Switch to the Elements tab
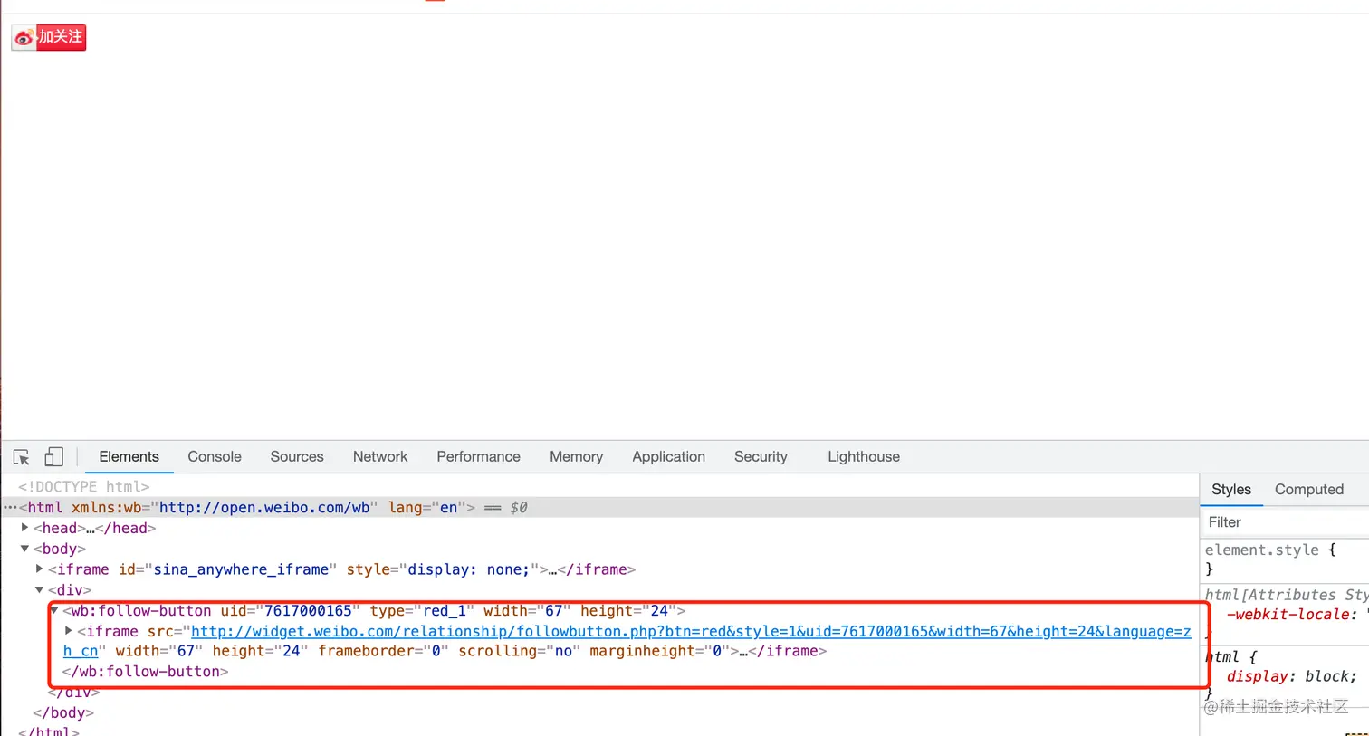 129,457
